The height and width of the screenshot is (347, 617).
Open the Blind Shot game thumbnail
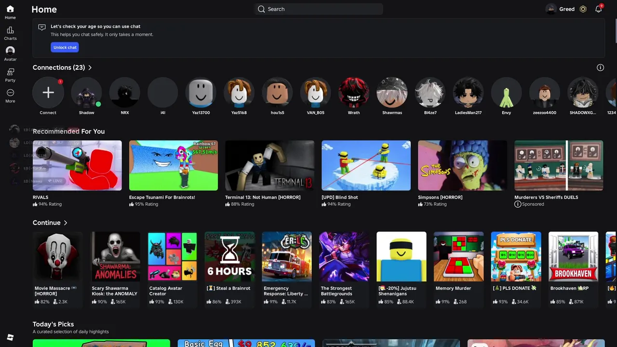click(366, 165)
